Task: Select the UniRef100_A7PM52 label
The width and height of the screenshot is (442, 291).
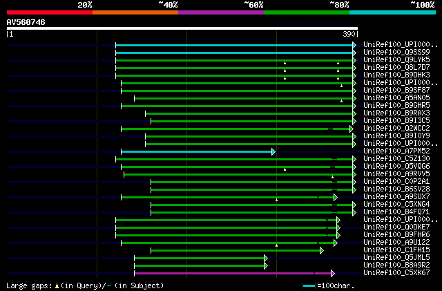Action: pos(396,151)
